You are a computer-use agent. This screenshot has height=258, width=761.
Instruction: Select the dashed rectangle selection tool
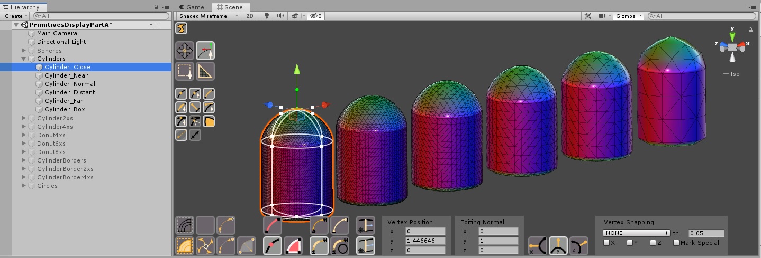pyautogui.click(x=185, y=71)
